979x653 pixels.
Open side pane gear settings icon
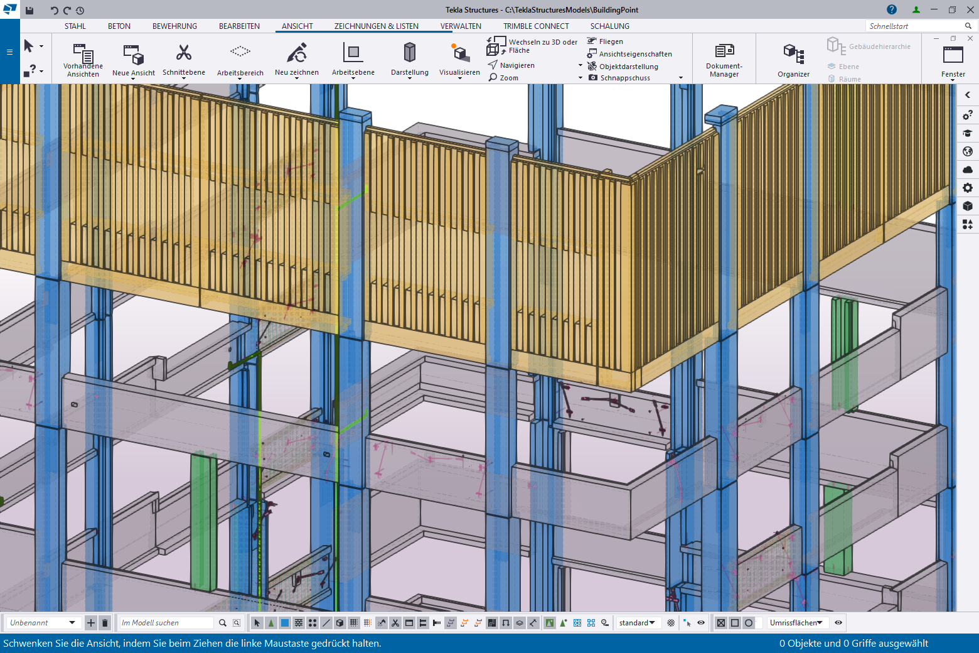(968, 188)
